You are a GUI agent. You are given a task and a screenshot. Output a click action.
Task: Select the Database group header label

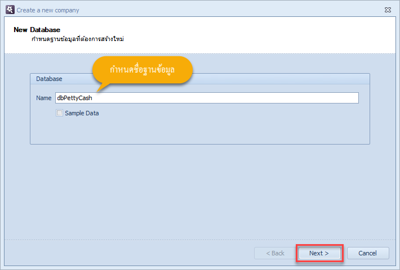[x=49, y=79]
